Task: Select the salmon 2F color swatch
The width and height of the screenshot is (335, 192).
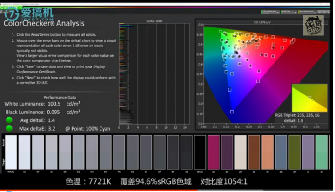Action: (268, 152)
